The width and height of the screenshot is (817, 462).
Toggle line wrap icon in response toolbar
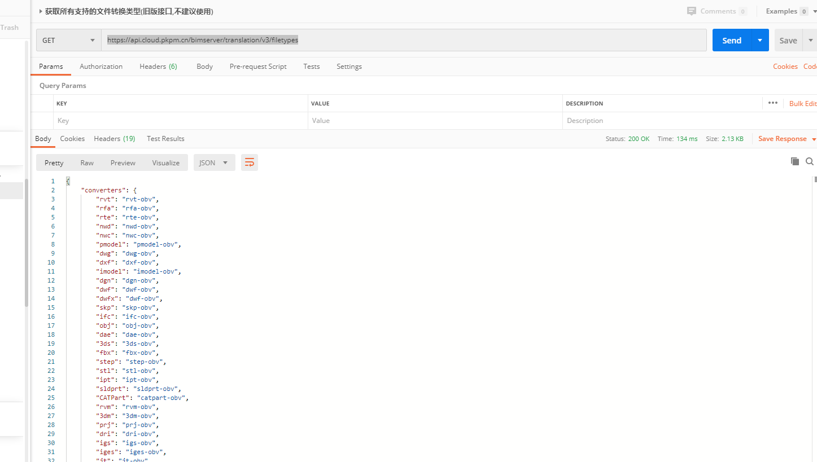249,162
